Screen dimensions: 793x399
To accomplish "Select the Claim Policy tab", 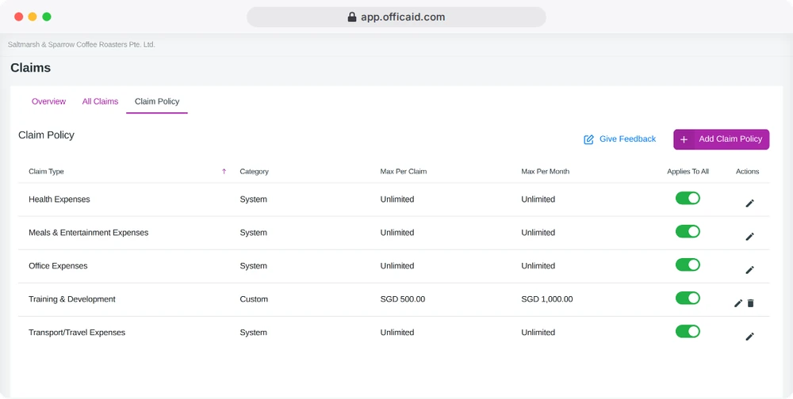I will [x=157, y=101].
